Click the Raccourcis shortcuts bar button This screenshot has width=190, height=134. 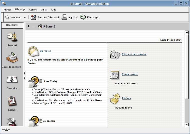point(12,25)
